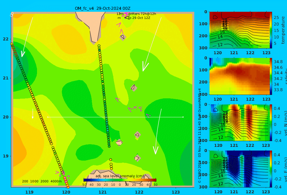
Task: Click the northernmost circle of the middle altimeter track
Action: 99,46
